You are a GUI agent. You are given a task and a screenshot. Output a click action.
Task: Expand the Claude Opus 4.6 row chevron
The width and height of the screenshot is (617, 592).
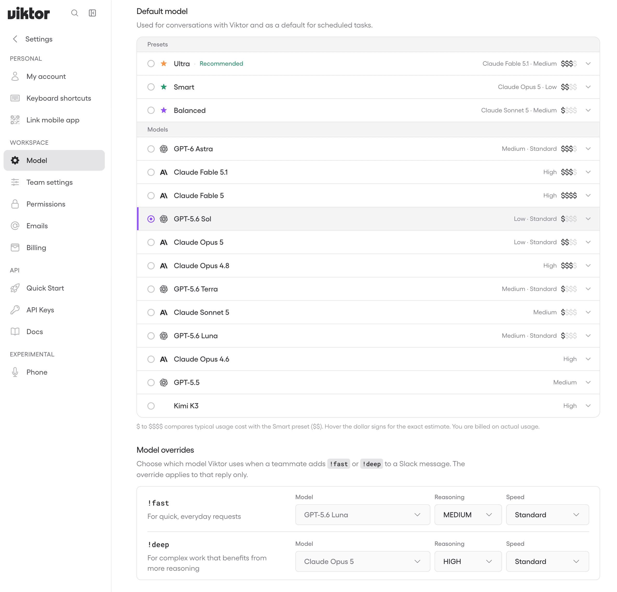(x=588, y=359)
